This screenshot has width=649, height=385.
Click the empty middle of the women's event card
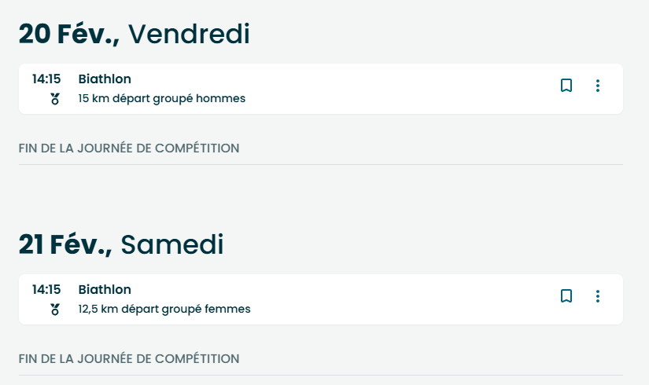point(393,299)
